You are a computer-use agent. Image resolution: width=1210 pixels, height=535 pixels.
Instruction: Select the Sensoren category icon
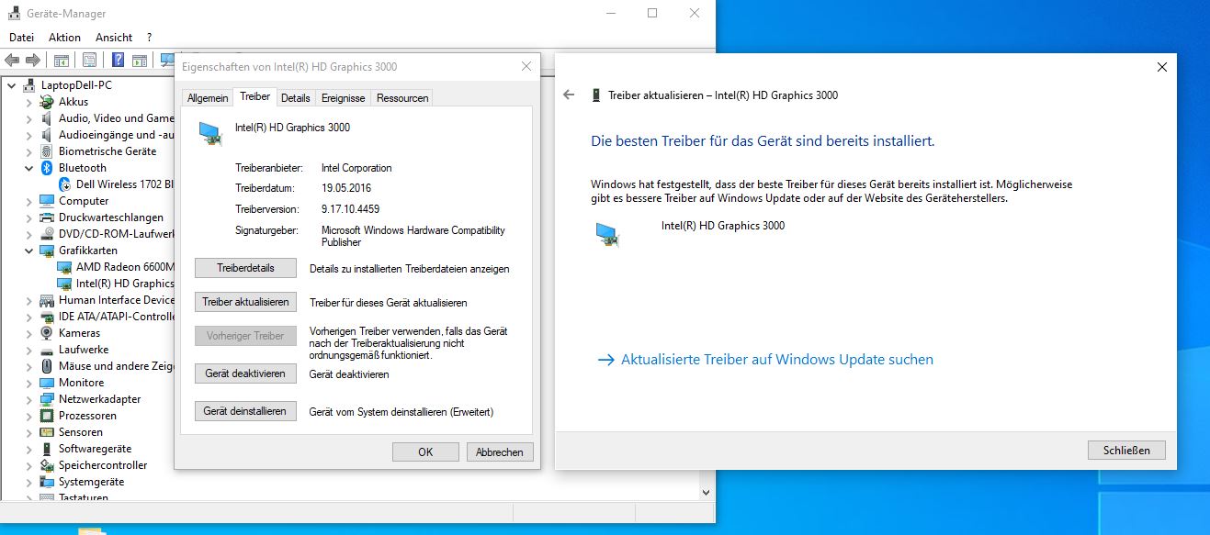click(x=48, y=432)
